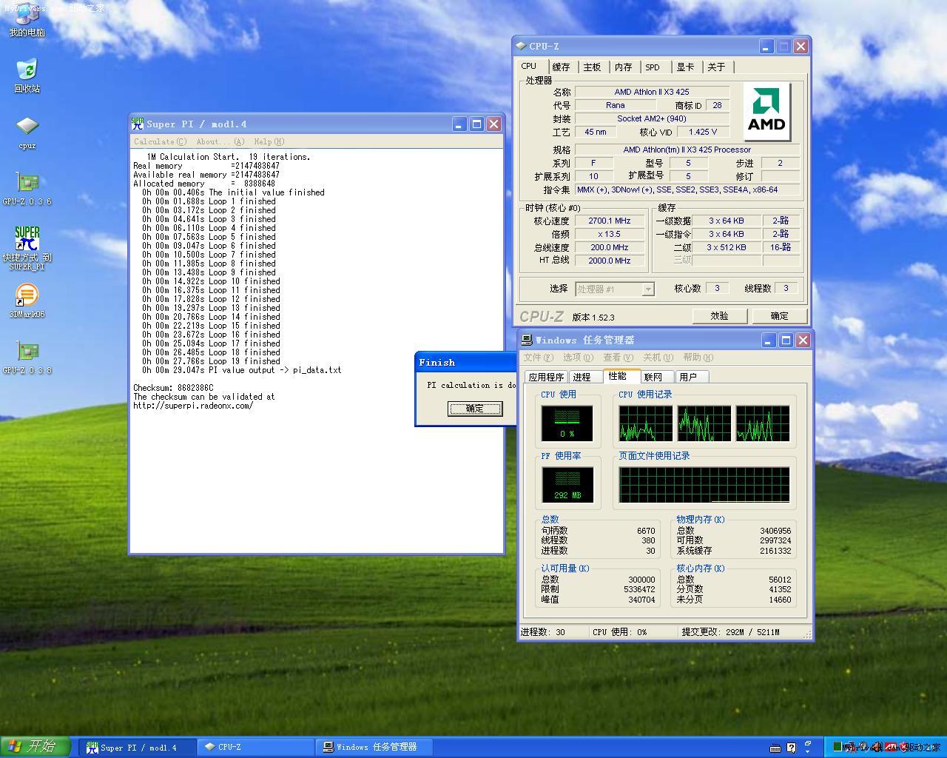
Task: Open the 3DMark06 desktop icon
Action: (x=27, y=298)
